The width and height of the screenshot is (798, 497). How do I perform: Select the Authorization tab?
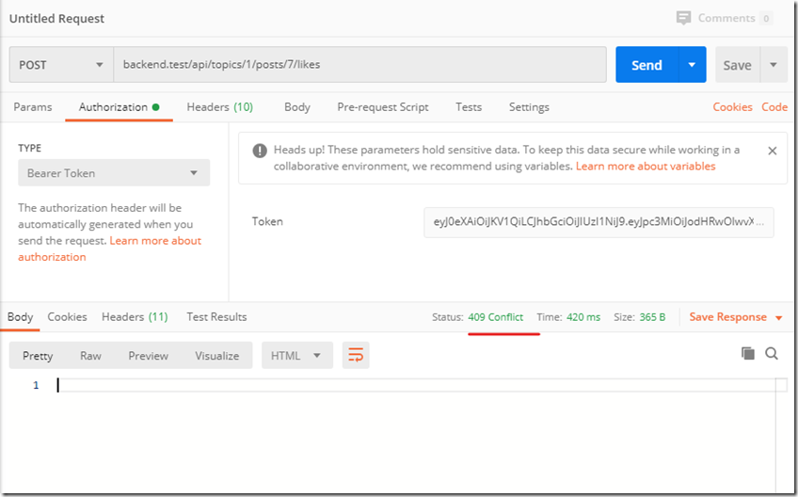[x=120, y=107]
